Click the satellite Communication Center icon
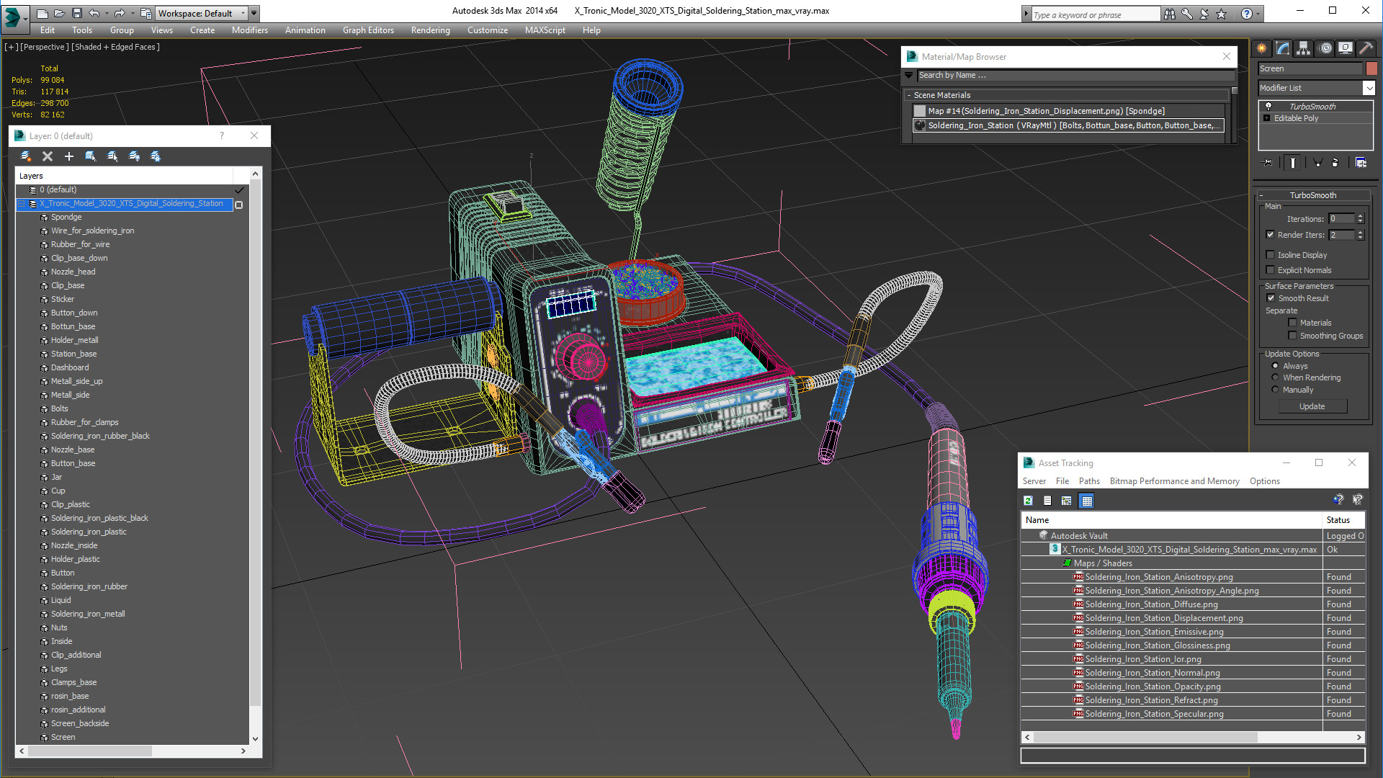Screen dimensions: 1383x778 click(1204, 14)
